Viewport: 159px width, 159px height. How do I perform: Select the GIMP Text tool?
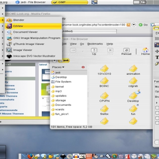point(157,57)
